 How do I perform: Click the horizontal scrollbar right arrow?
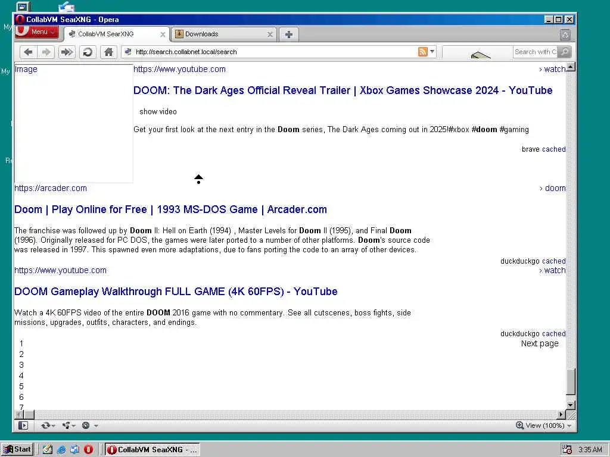(x=561, y=415)
